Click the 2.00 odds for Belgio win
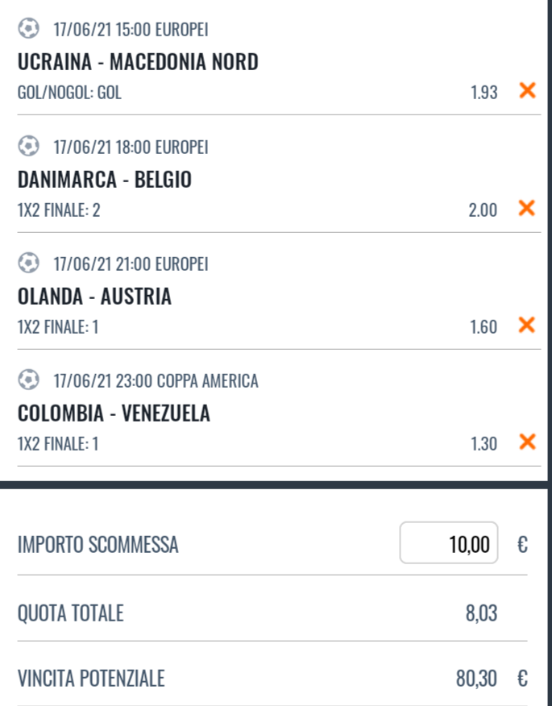Screen dimensions: 552x706 484,210
